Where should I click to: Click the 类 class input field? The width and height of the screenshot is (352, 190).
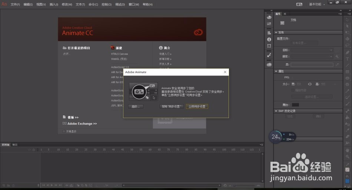tap(312, 65)
